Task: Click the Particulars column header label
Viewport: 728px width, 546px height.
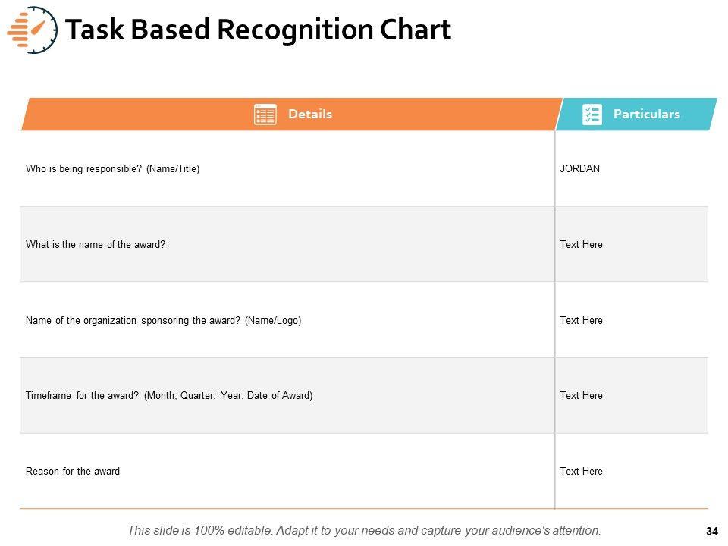Action: [x=646, y=115]
